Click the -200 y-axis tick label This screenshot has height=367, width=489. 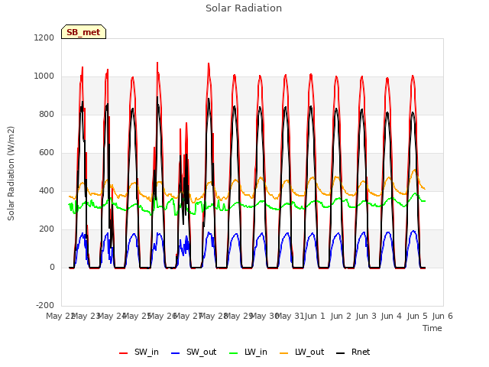point(45,305)
